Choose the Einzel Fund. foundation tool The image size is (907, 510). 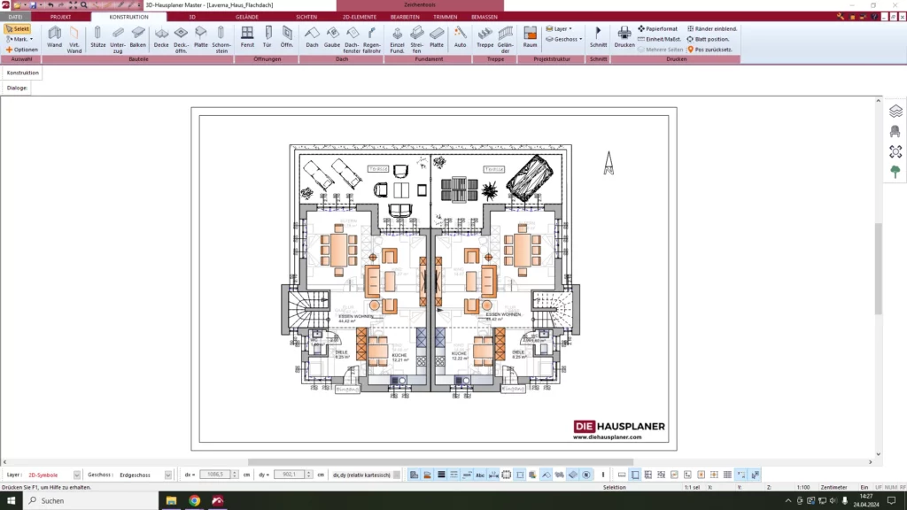pos(398,40)
